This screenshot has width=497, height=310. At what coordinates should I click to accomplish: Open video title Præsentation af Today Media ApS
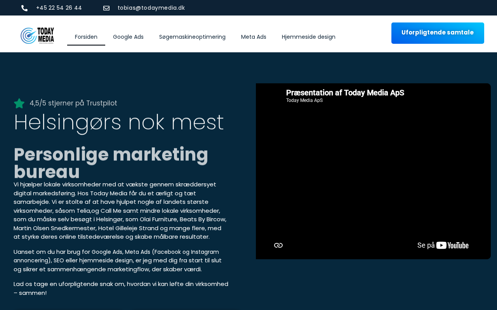tap(345, 93)
